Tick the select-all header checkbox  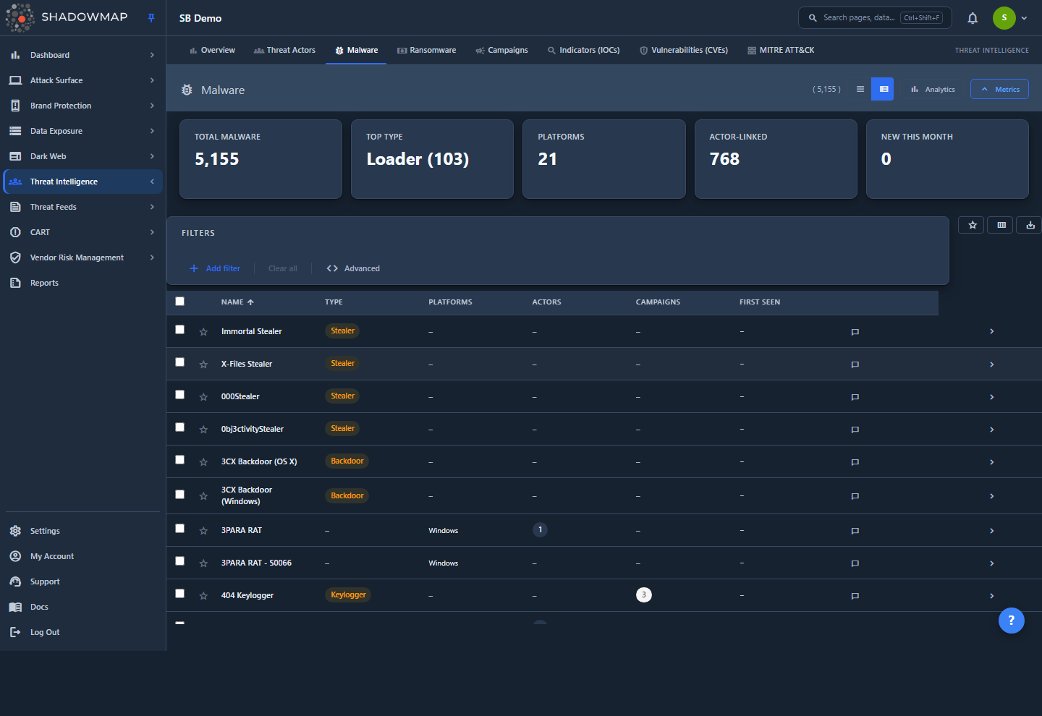pyautogui.click(x=180, y=302)
